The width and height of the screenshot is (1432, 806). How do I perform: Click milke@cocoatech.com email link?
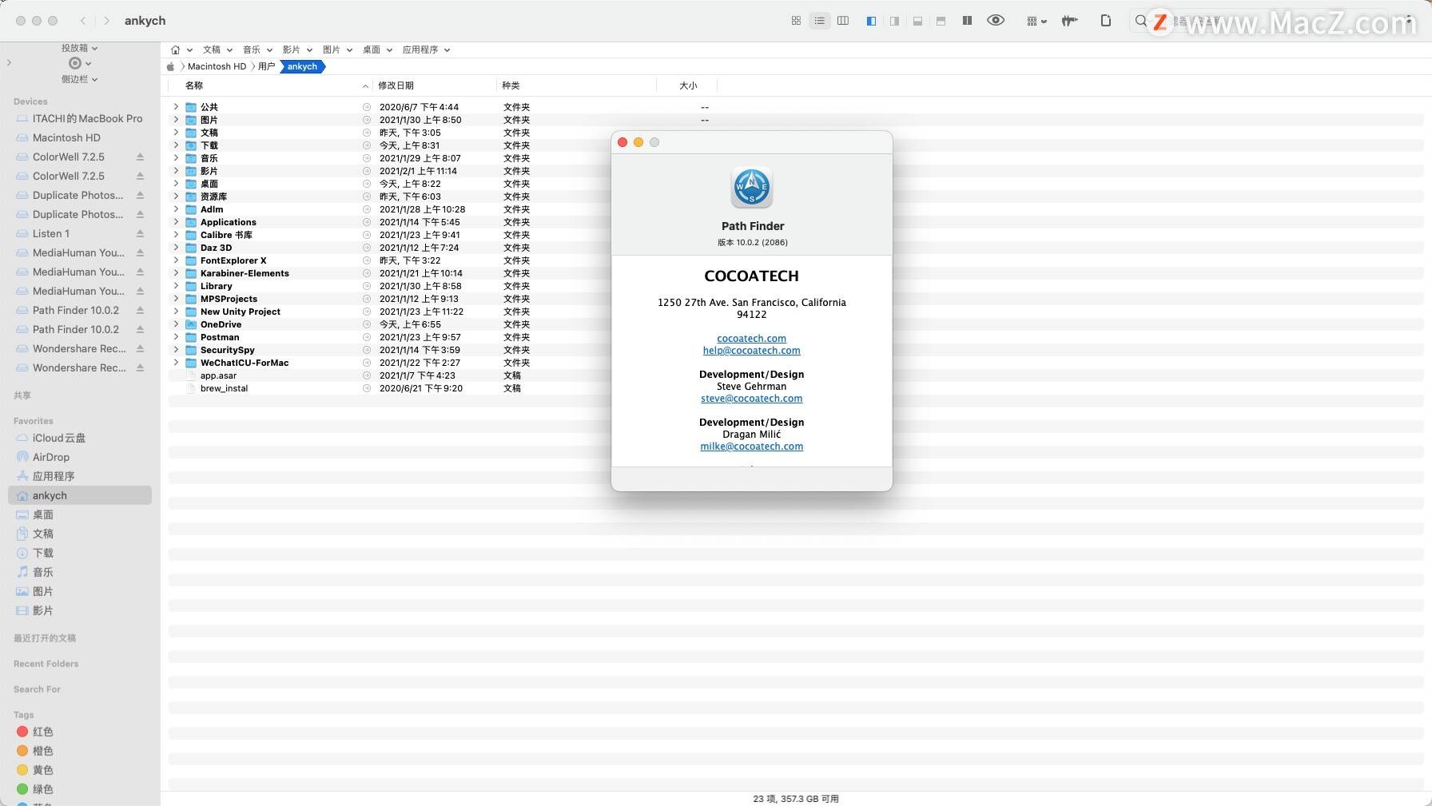click(751, 447)
